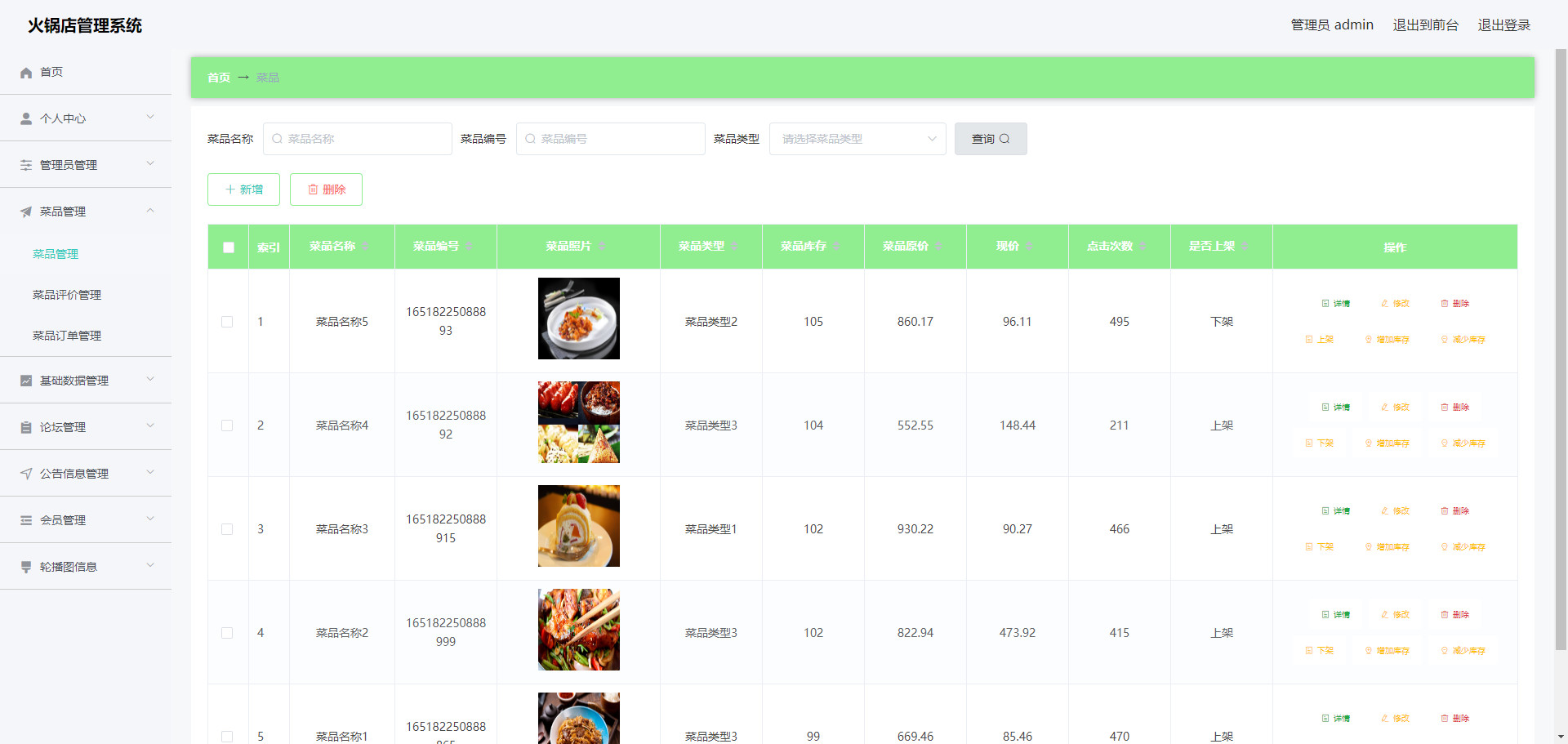Image resolution: width=1568 pixels, height=744 pixels.
Task: Click the 新增 button
Action: tap(243, 189)
